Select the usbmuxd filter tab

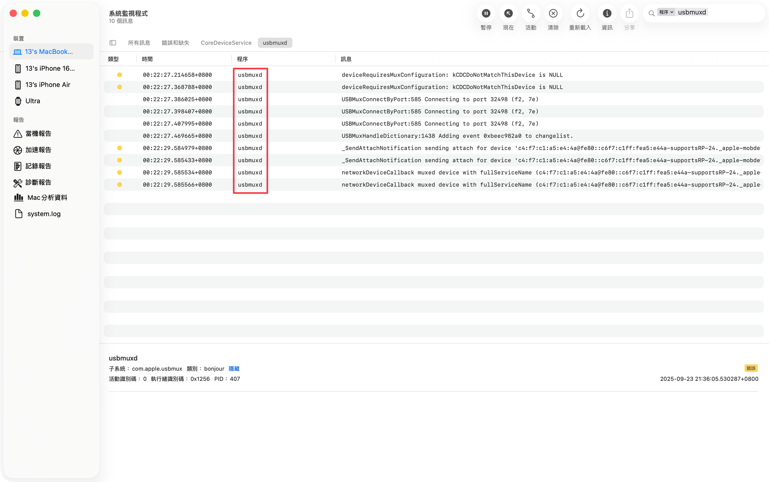[275, 43]
